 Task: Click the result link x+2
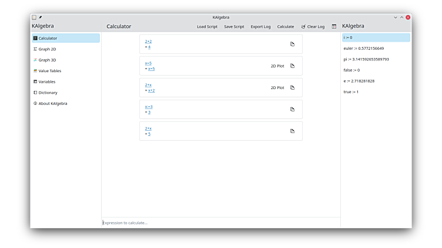point(151,90)
